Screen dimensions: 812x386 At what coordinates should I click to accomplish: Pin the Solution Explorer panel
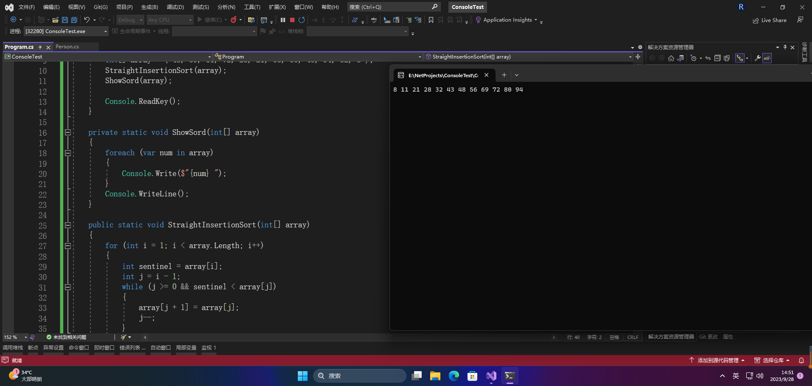[x=785, y=47]
